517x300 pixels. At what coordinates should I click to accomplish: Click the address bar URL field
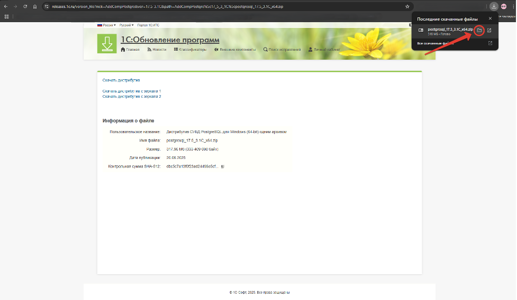[212, 6]
